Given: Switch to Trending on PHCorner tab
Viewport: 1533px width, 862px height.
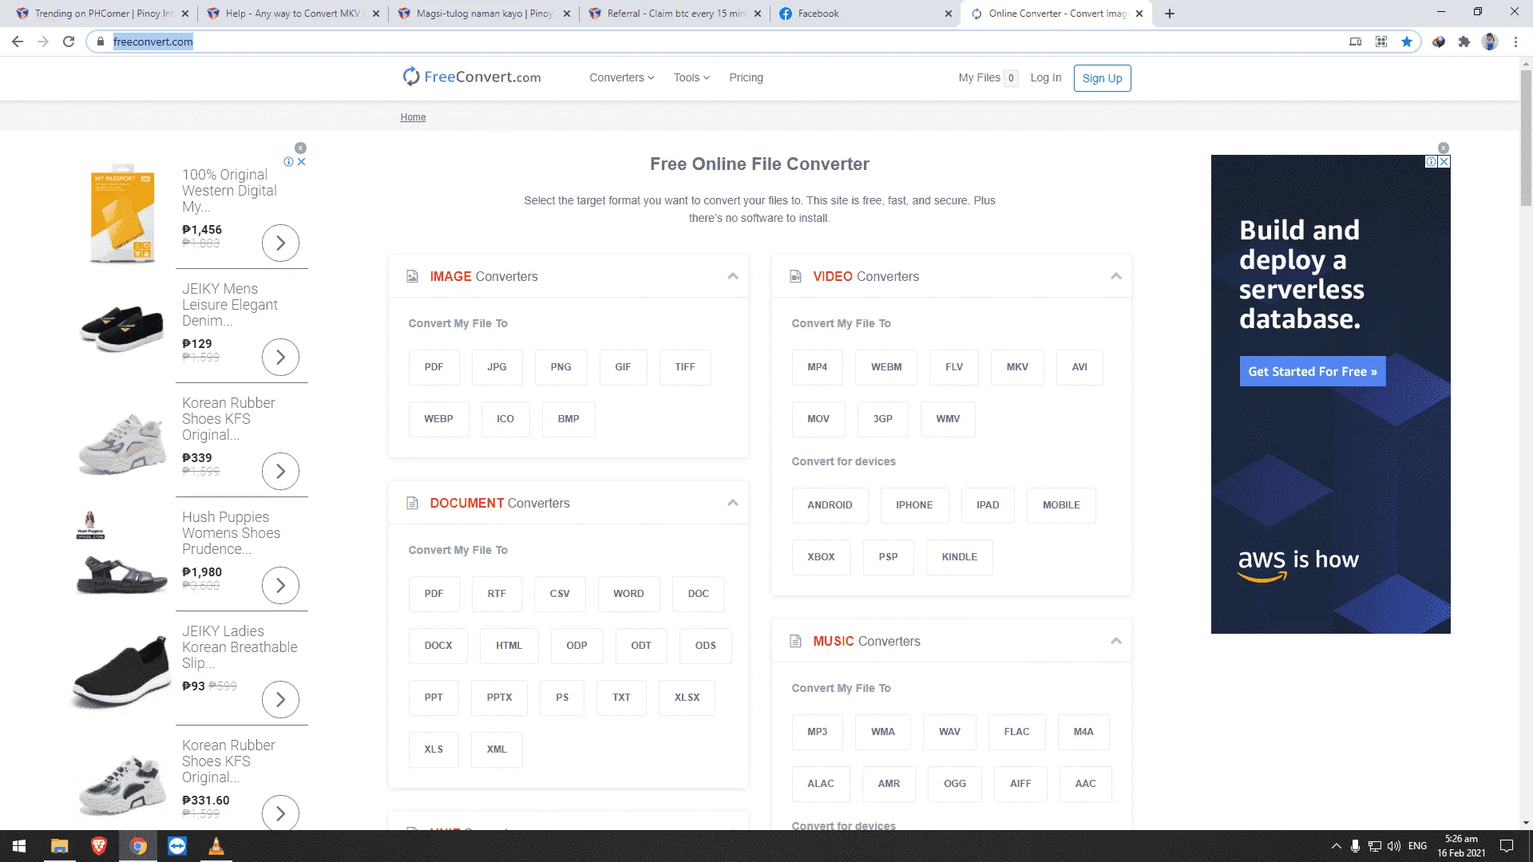Looking at the screenshot, I should 102,14.
